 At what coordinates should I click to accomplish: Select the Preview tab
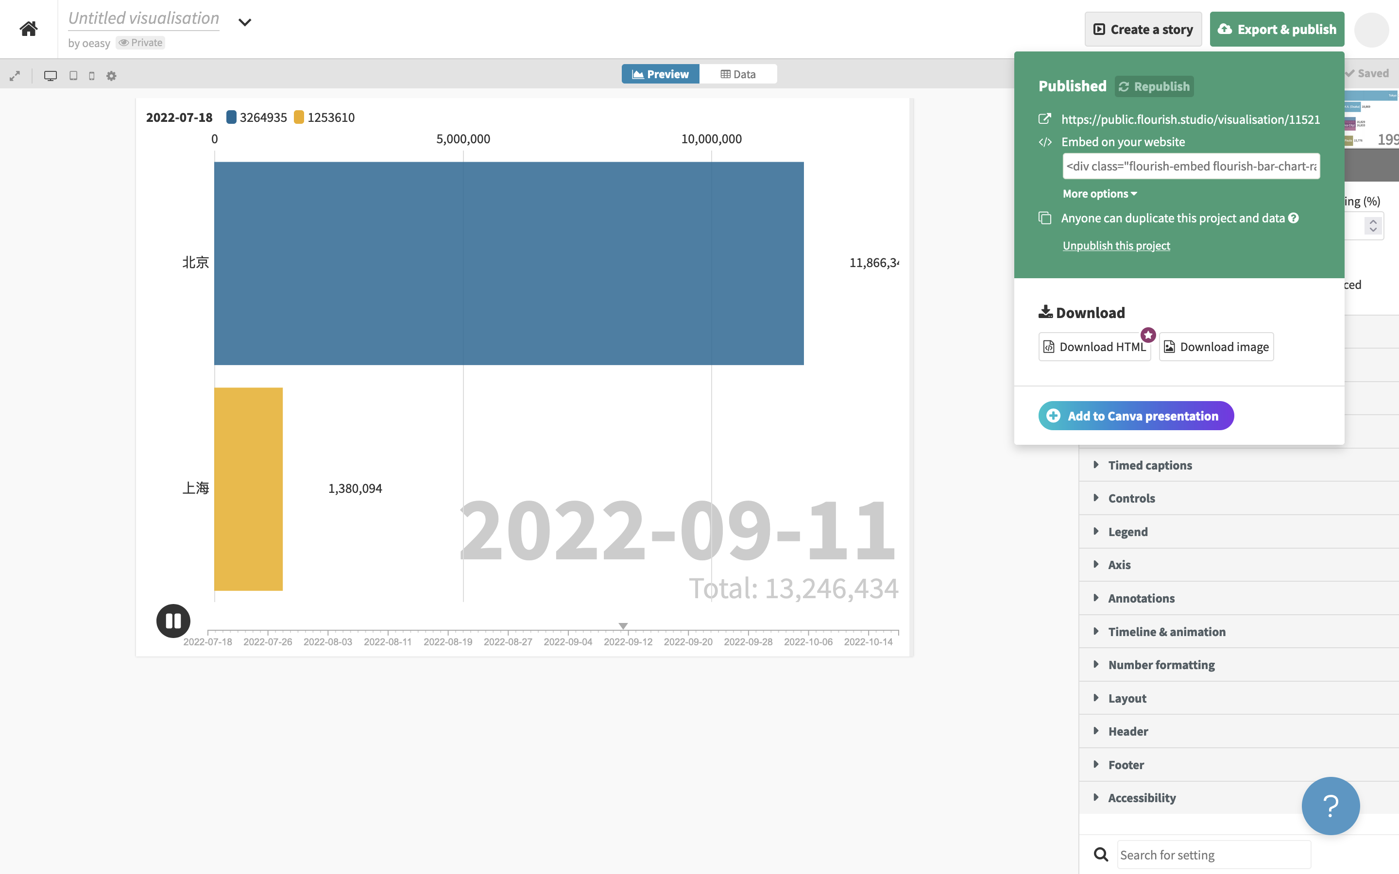660,74
